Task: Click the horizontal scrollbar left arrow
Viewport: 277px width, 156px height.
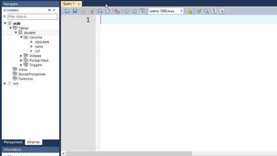Action: (63, 153)
